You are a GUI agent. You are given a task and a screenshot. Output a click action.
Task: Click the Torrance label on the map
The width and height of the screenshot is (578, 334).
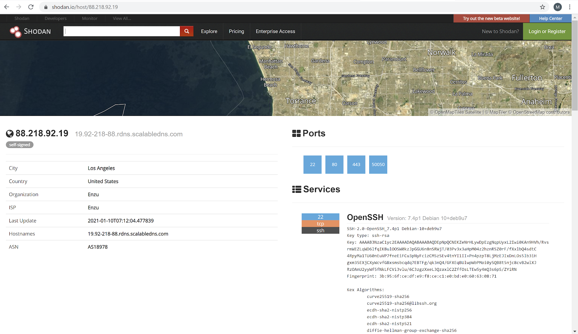pos(301,101)
